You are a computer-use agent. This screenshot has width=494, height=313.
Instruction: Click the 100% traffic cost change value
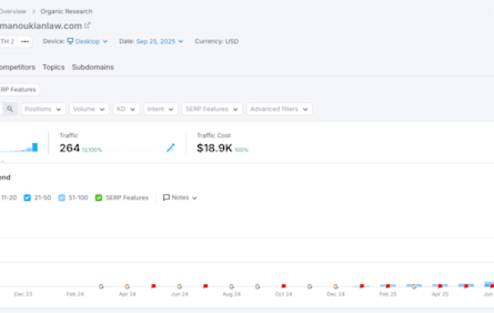pos(241,150)
